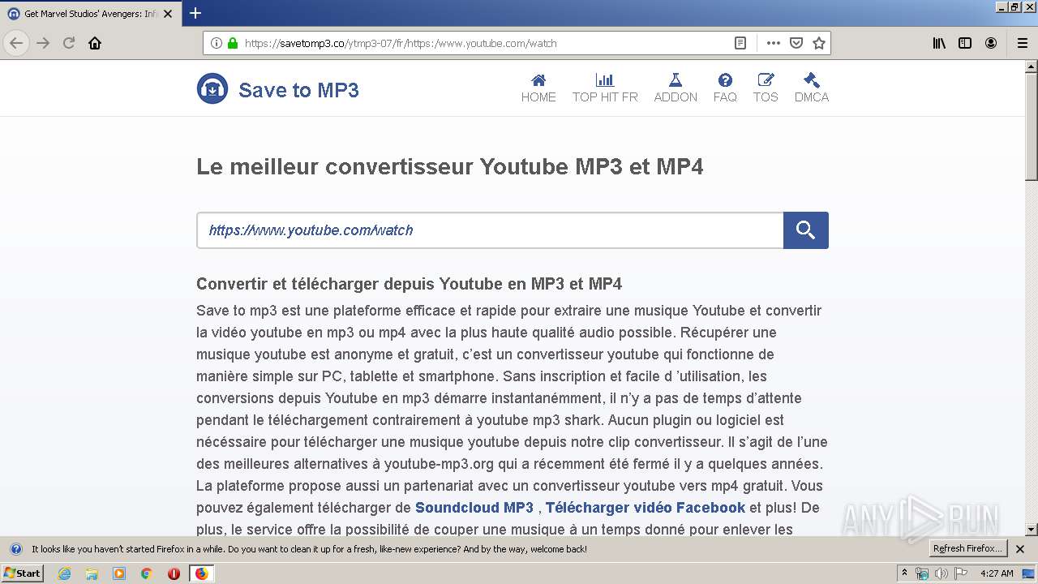The width and height of the screenshot is (1038, 584).
Task: Click the Save to MP3 site title
Action: click(298, 89)
